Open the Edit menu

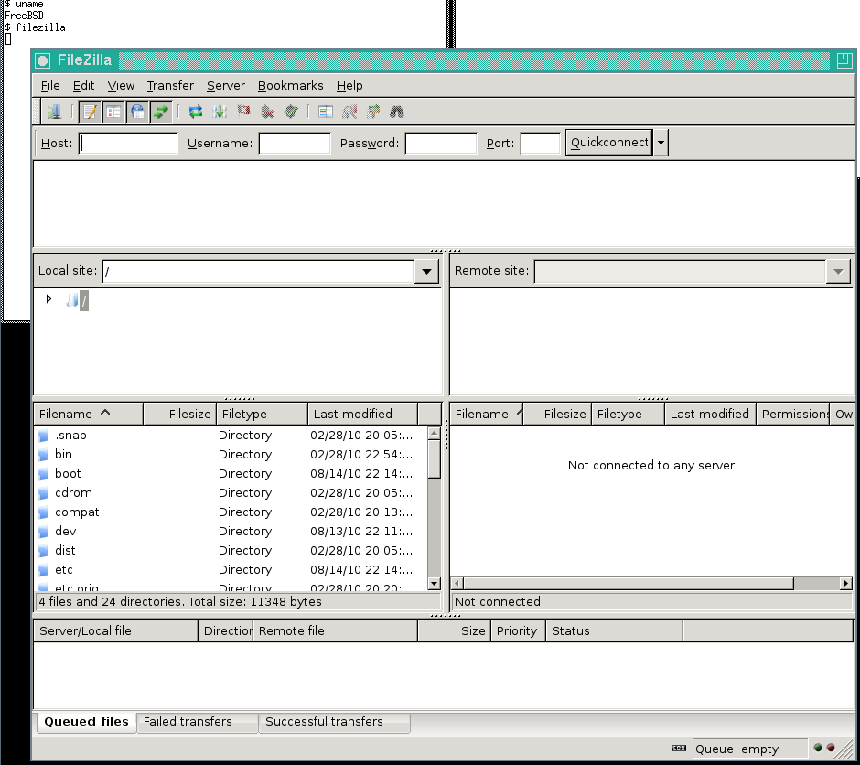pyautogui.click(x=83, y=85)
